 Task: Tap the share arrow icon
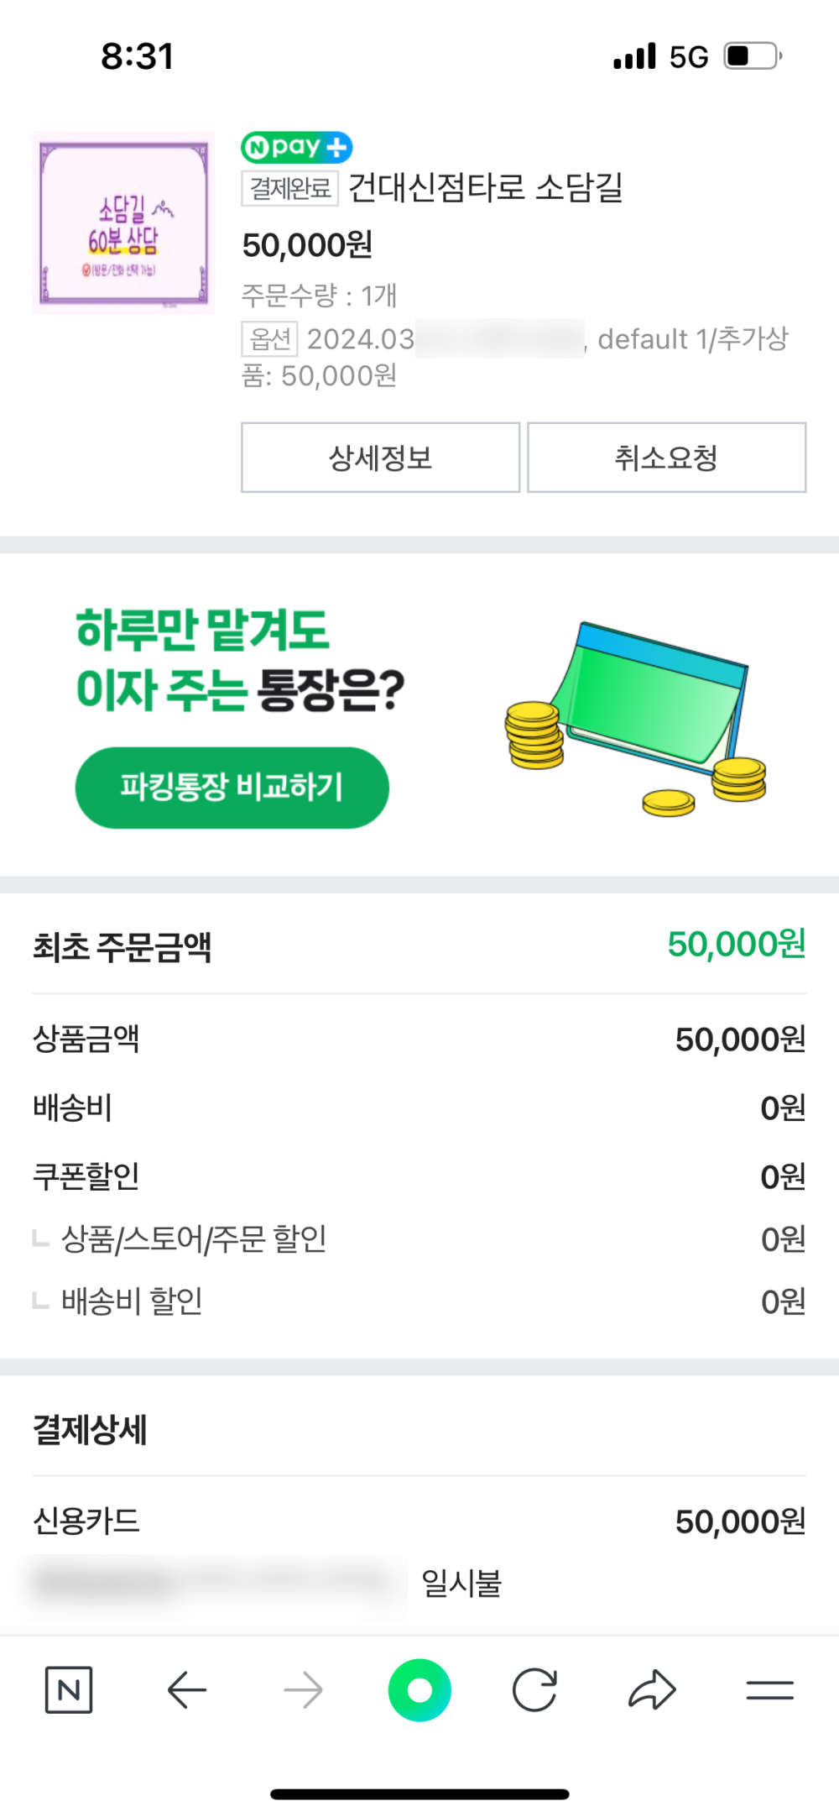pos(652,1689)
